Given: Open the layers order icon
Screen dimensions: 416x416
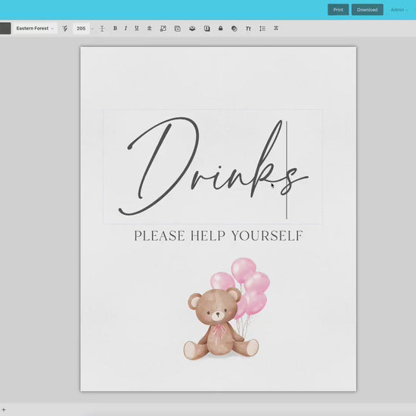Looking at the screenshot, I should tap(192, 29).
